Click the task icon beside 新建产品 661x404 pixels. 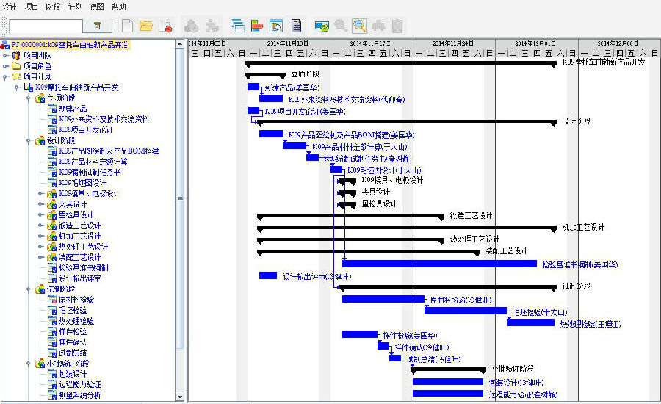(x=52, y=109)
